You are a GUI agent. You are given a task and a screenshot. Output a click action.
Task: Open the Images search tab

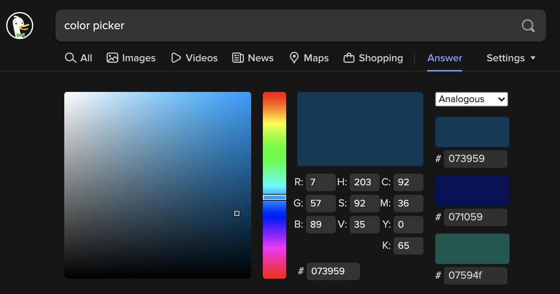[x=131, y=58]
